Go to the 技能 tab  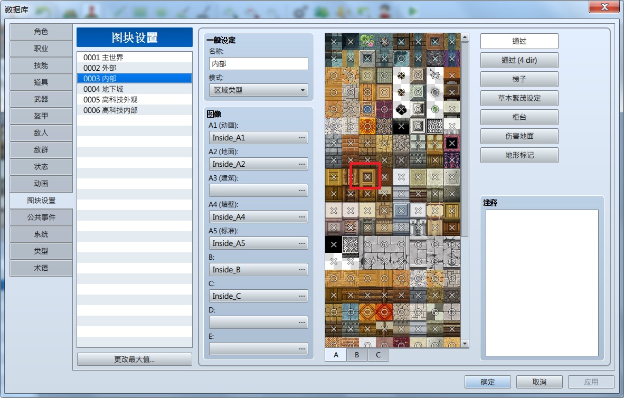[41, 65]
